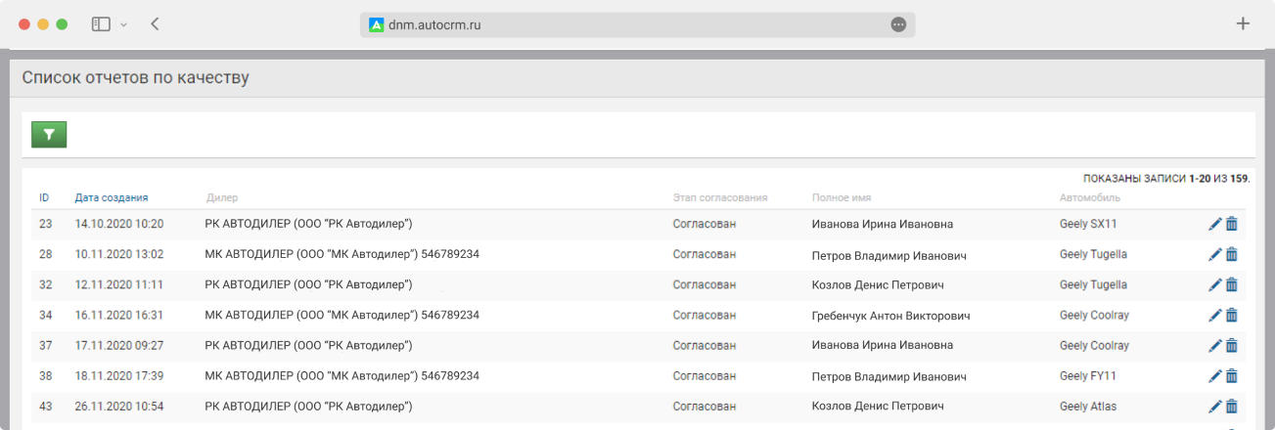Screen dimensions: 1275x430
Task: Sort by Дата создания column header
Action: pyautogui.click(x=111, y=197)
